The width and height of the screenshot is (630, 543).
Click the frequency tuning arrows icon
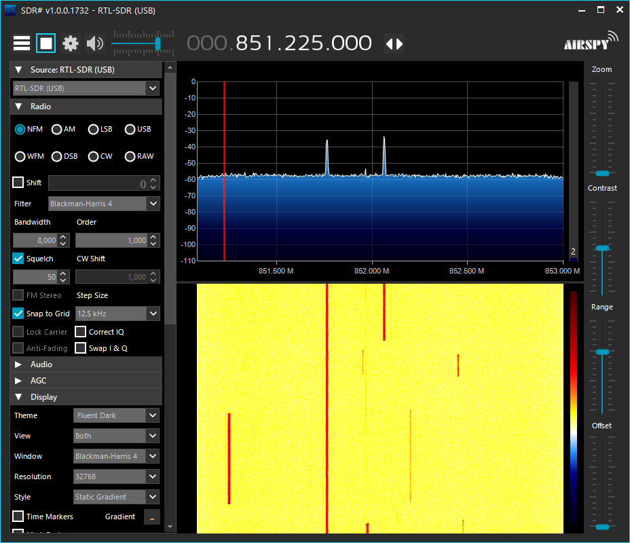coord(394,44)
